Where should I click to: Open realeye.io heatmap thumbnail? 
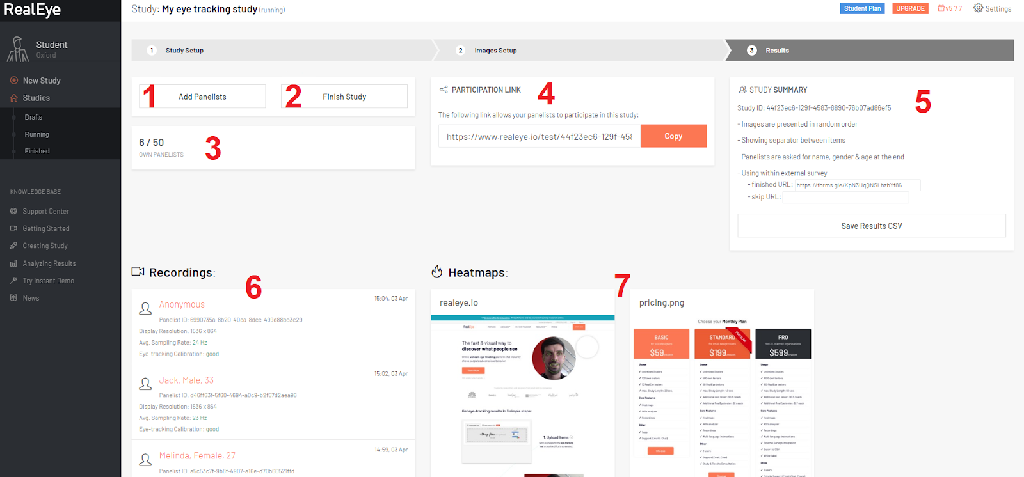pyautogui.click(x=523, y=396)
